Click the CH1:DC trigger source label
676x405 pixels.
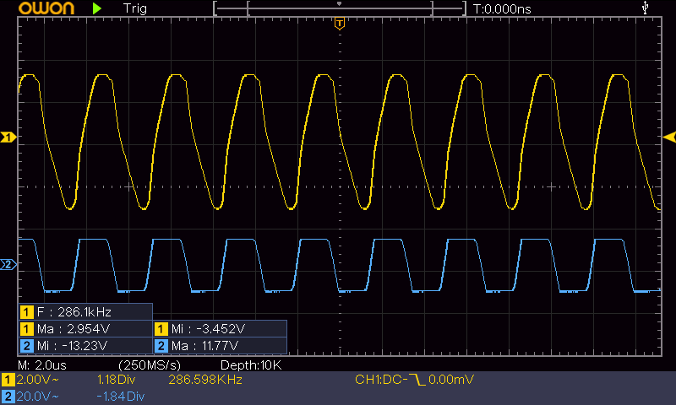coord(381,380)
